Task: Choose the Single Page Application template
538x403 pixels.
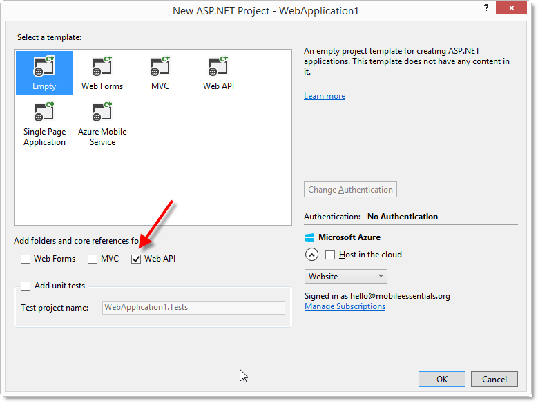Action: (44, 124)
